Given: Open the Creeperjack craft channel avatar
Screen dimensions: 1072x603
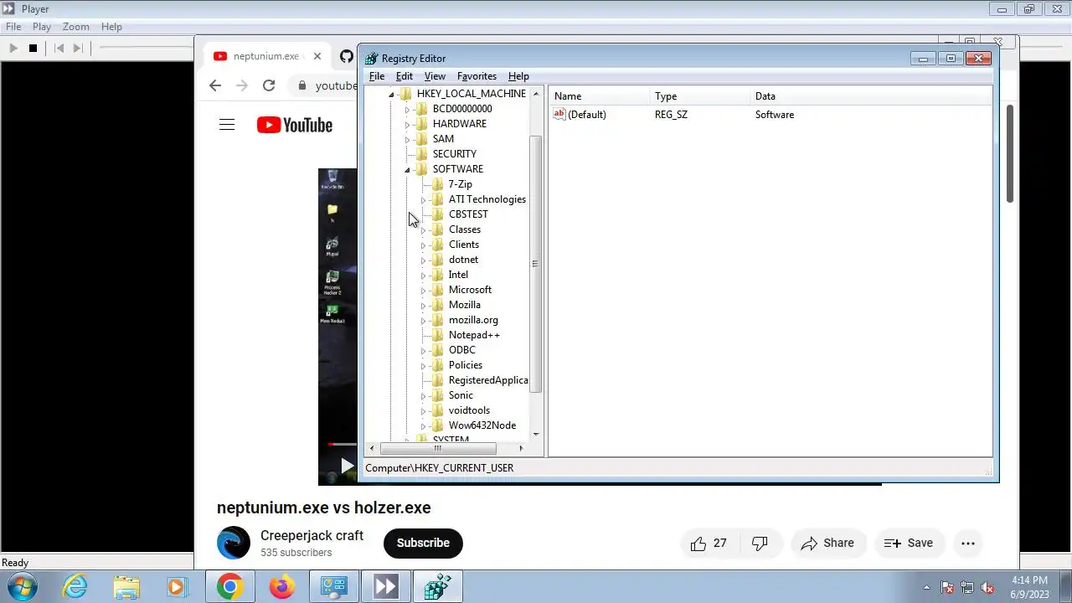Looking at the screenshot, I should (x=234, y=543).
